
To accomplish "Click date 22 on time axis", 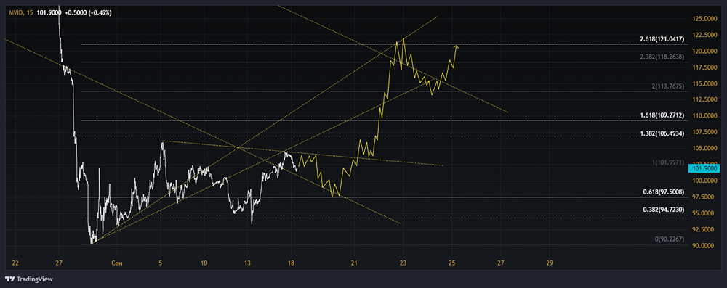I will [15, 263].
